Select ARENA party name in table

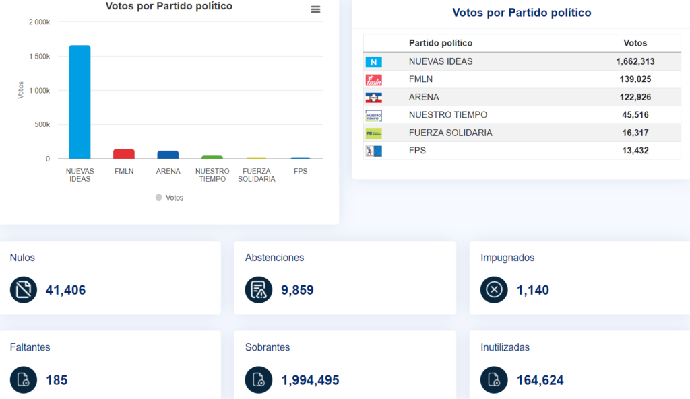424,97
